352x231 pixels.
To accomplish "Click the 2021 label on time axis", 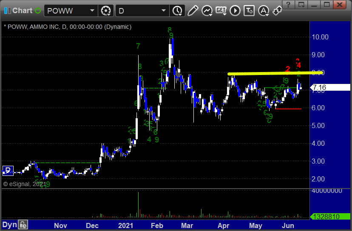I will tap(125, 225).
